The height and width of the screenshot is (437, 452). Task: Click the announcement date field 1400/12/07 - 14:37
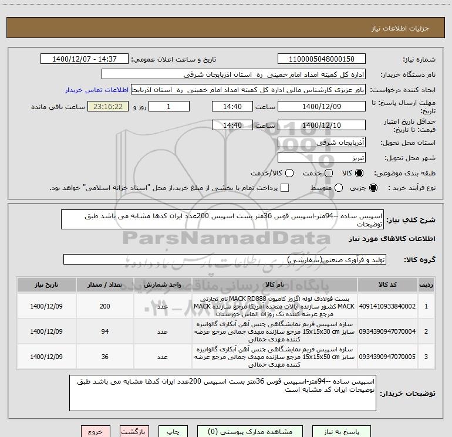(85, 59)
